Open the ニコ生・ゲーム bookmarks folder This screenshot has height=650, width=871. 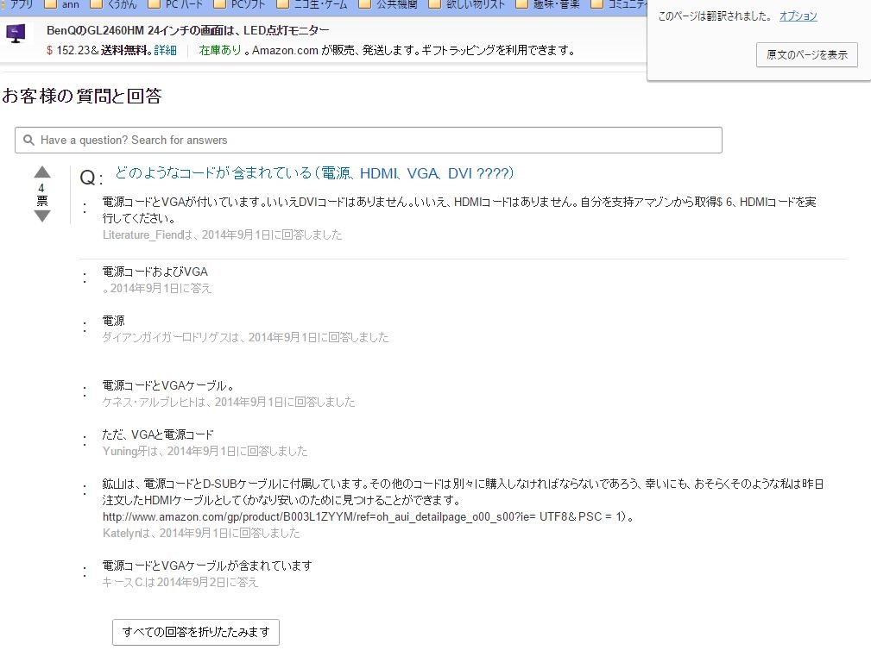tap(312, 4)
